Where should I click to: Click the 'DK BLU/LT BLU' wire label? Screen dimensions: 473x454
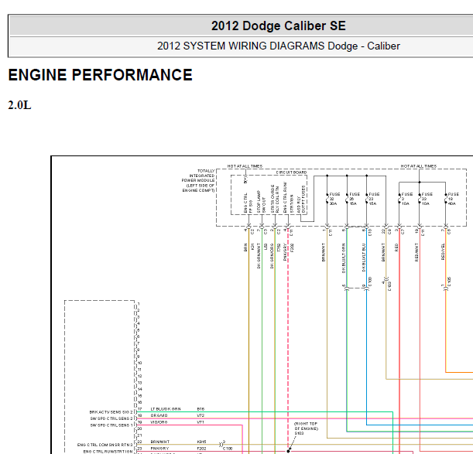point(364,258)
